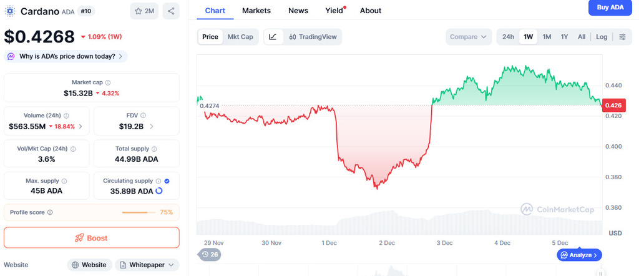This screenshot has width=639, height=276.
Task: Expand the Volume (24h) details chevron
Action: [x=80, y=127]
